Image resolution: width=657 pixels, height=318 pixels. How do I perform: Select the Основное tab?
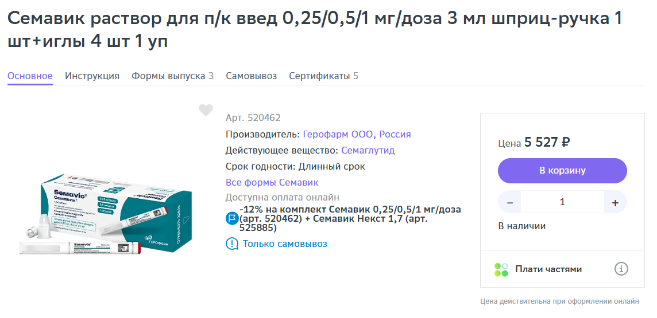[30, 76]
